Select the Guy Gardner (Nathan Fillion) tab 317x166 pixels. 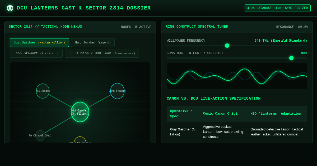39,42
